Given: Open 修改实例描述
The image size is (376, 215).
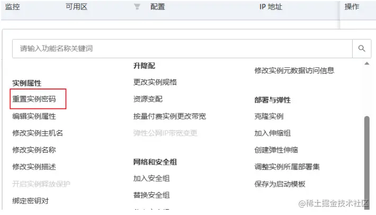Looking at the screenshot, I should [x=34, y=167].
